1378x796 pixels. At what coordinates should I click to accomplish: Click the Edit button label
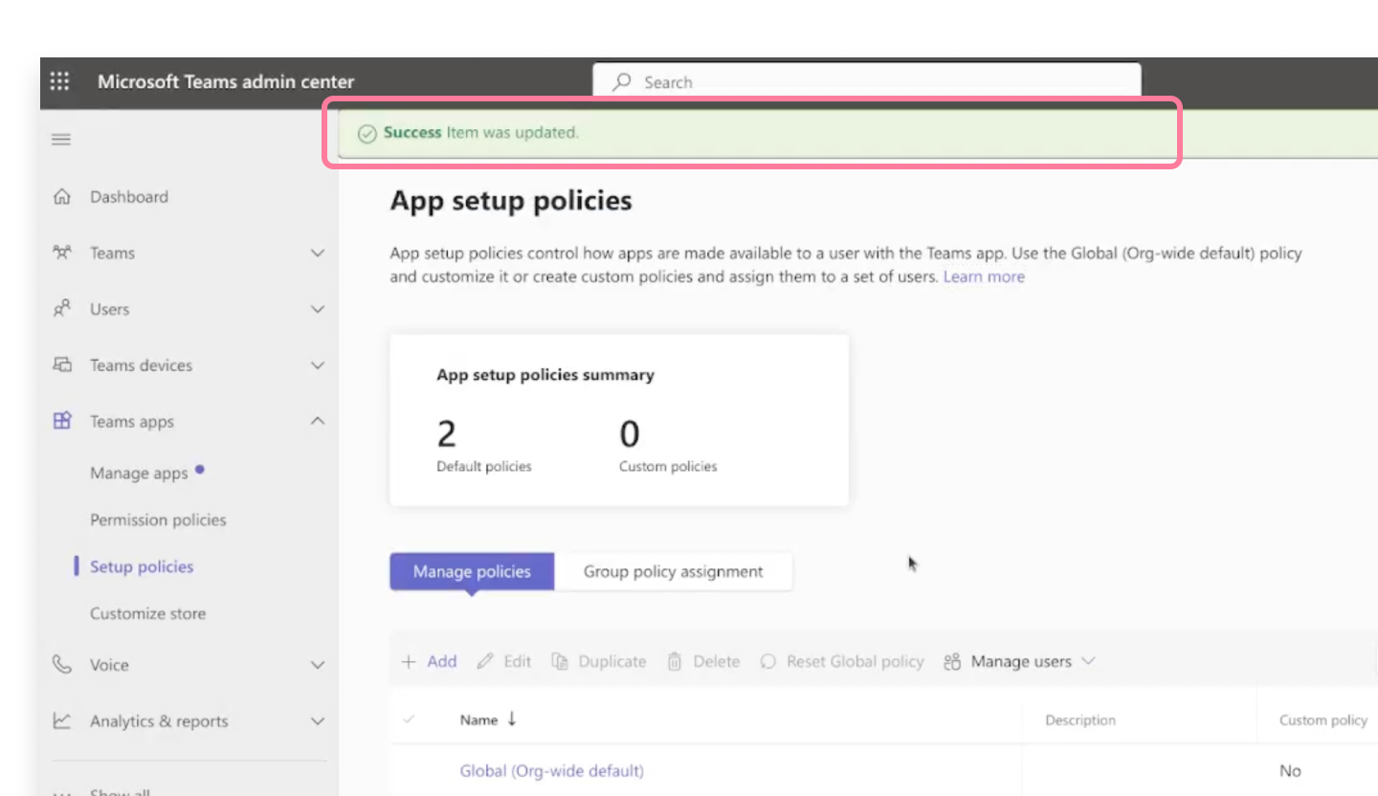click(x=518, y=661)
